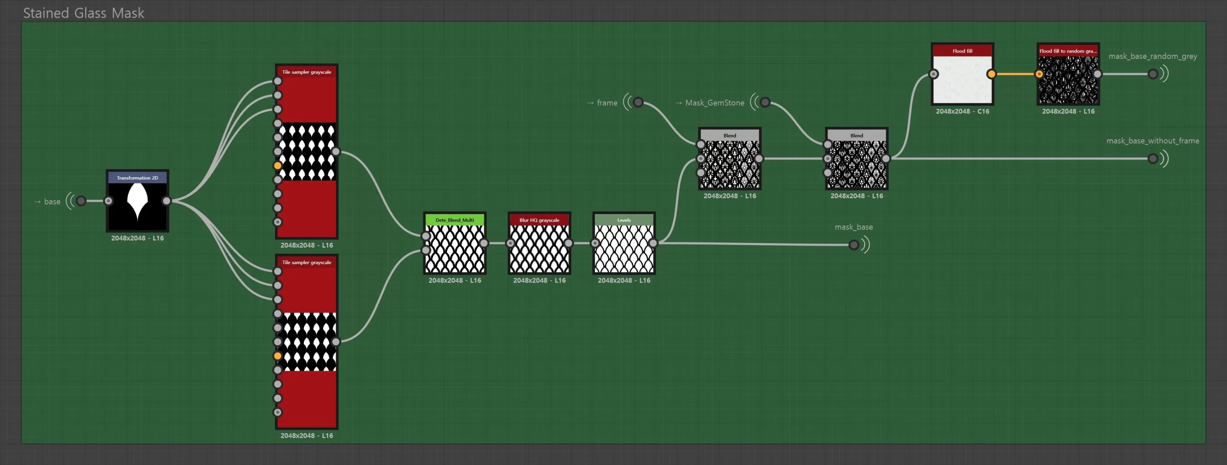Select the Dete_Blend_Multi node
Image resolution: width=1227 pixels, height=465 pixels.
(455, 243)
